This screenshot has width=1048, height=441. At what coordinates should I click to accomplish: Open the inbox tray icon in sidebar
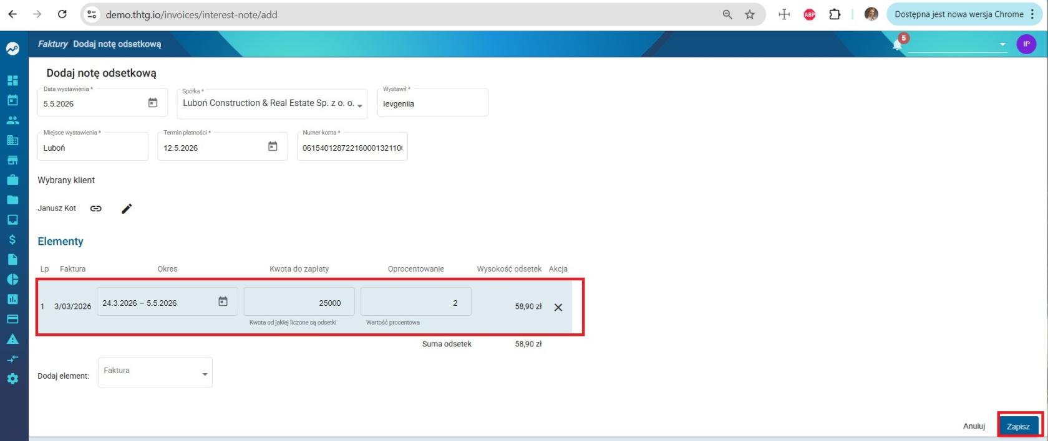pos(12,220)
